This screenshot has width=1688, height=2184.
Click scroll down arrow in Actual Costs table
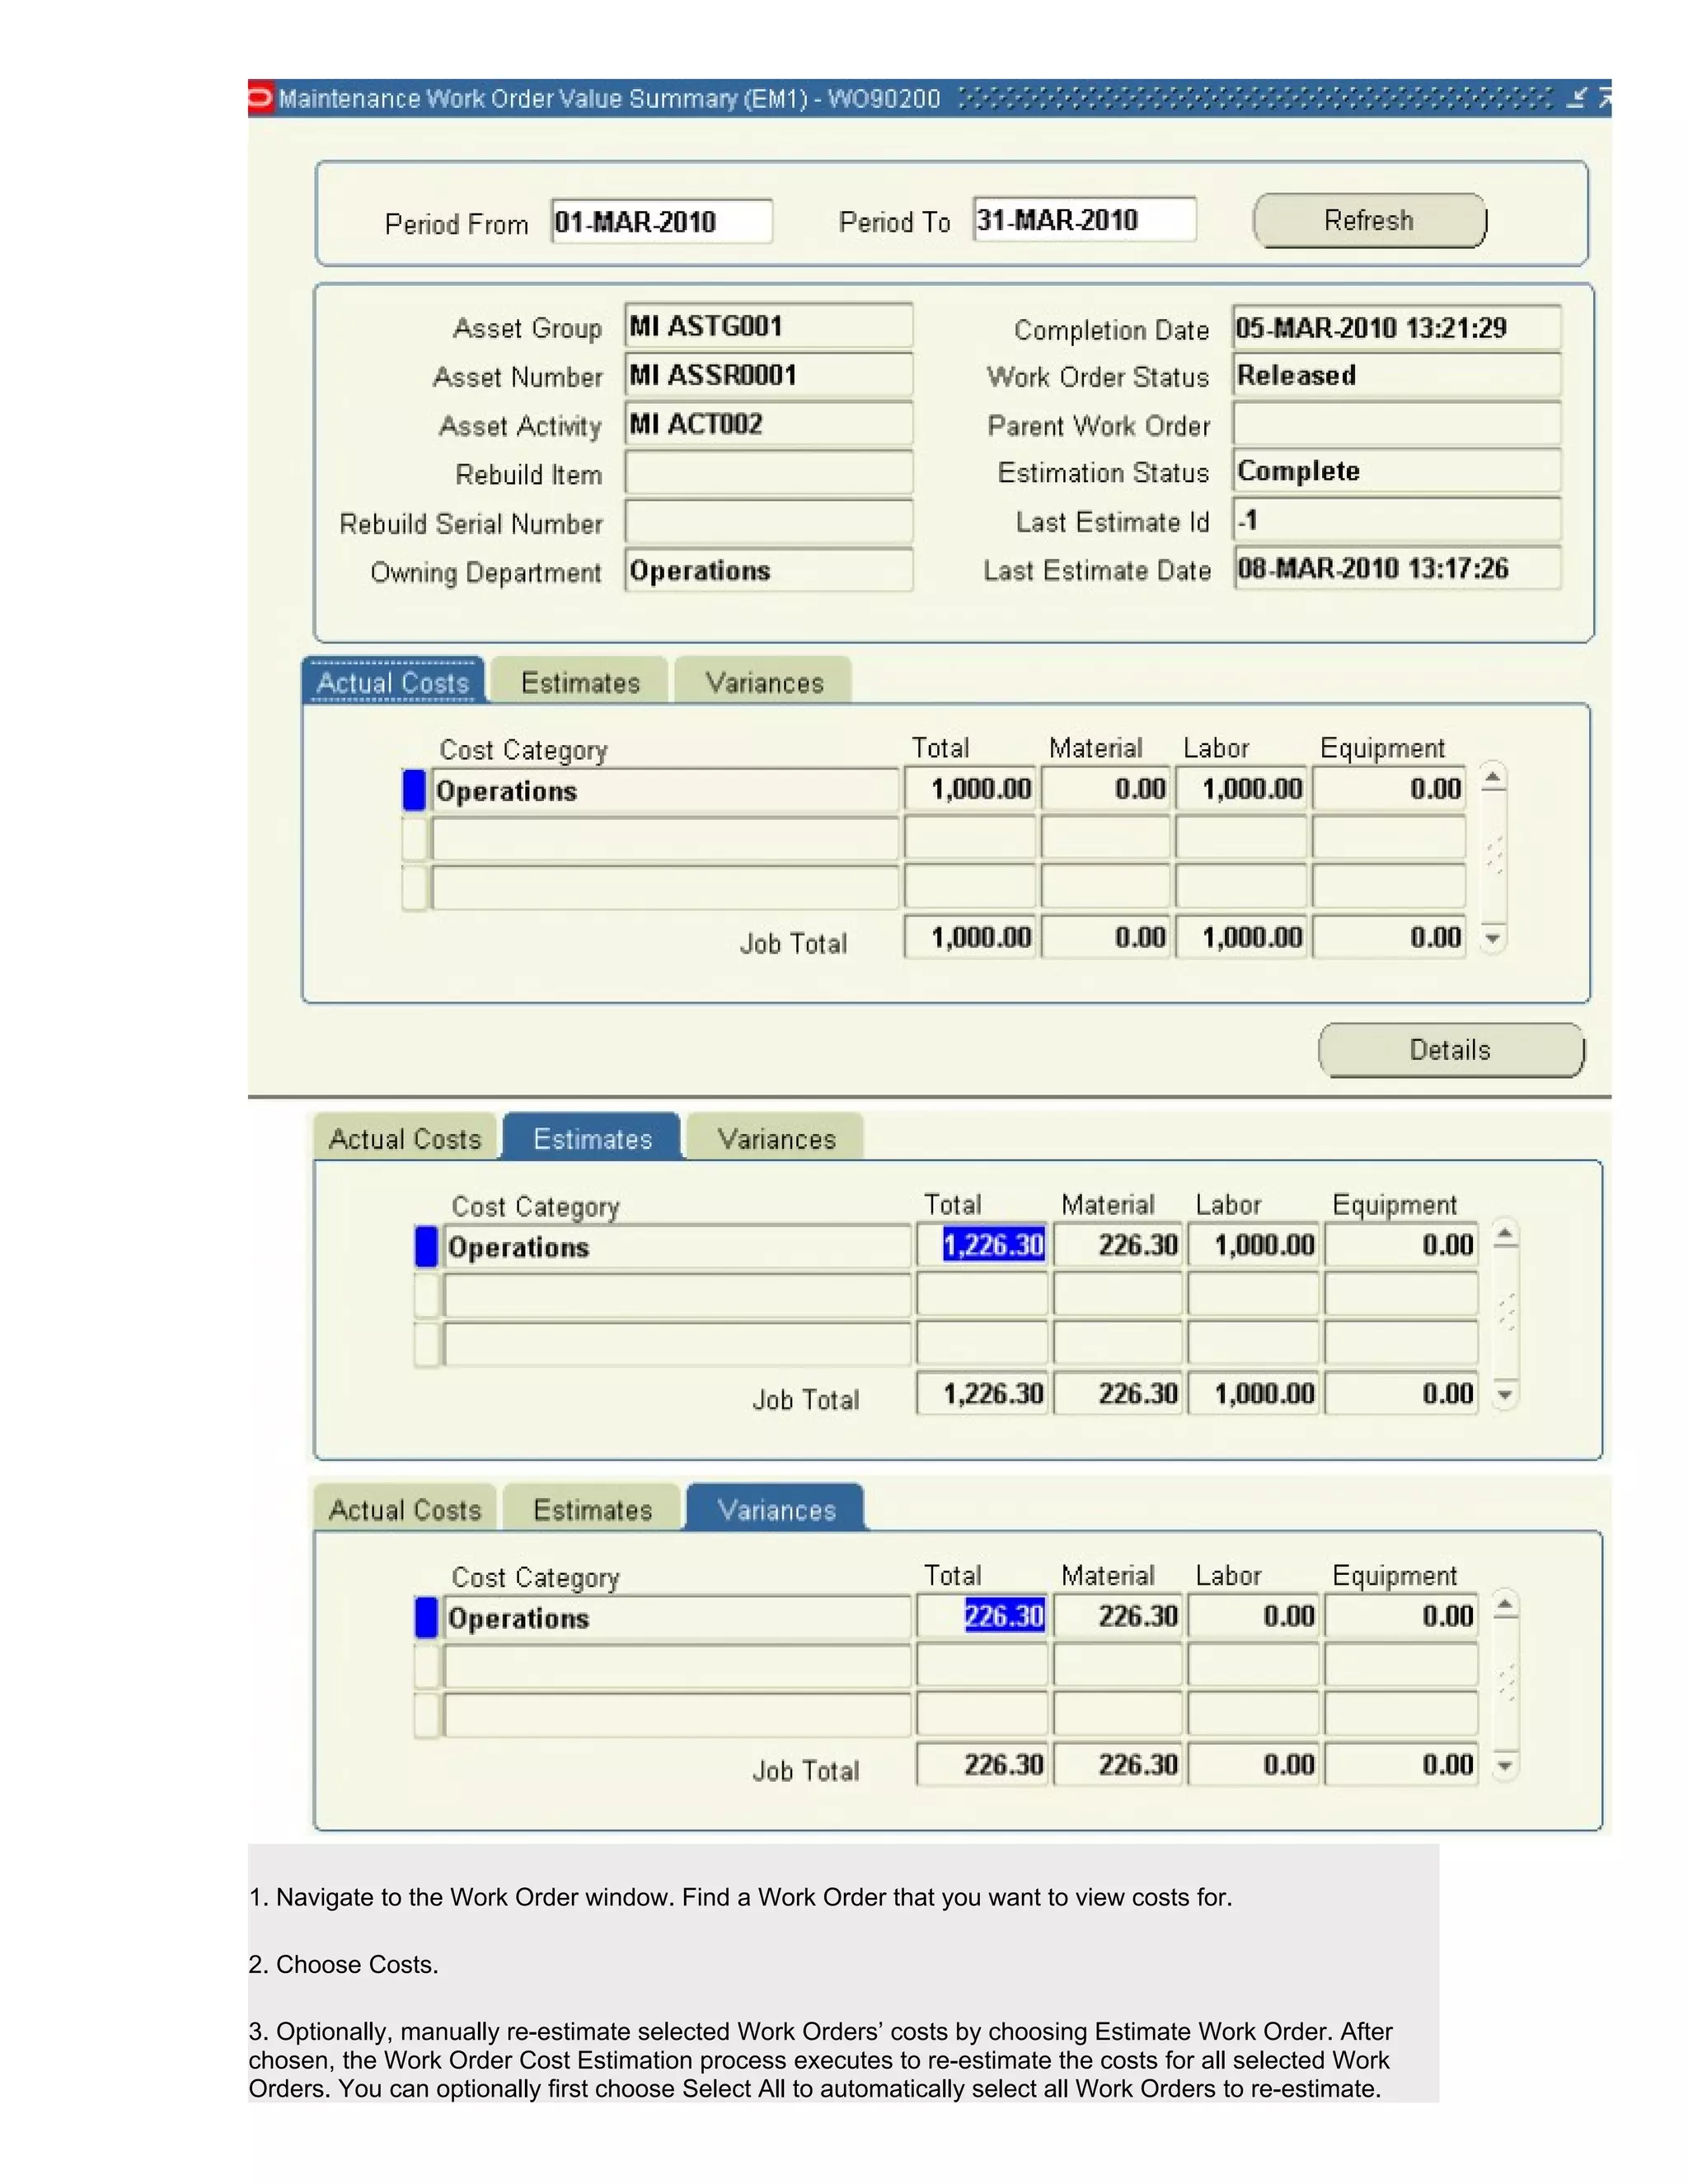[x=1493, y=938]
